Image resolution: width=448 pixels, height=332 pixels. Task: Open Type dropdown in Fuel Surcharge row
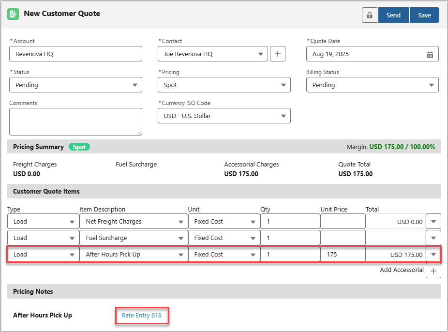pyautogui.click(x=43, y=238)
